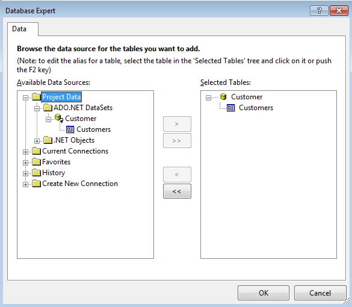Expand the Create New Connection node
Viewport: 352px width, 307px height.
tap(25, 184)
